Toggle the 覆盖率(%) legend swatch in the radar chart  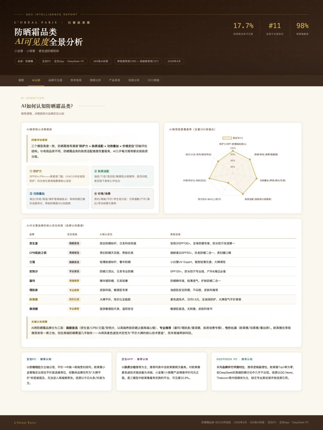point(227,138)
